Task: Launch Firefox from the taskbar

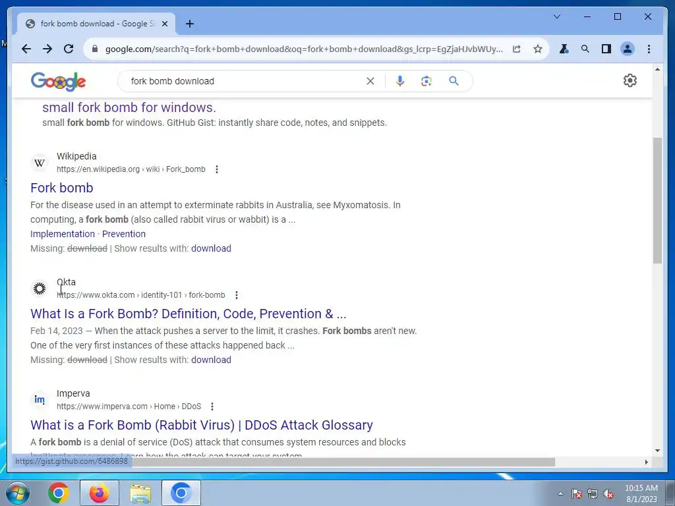Action: (99, 493)
